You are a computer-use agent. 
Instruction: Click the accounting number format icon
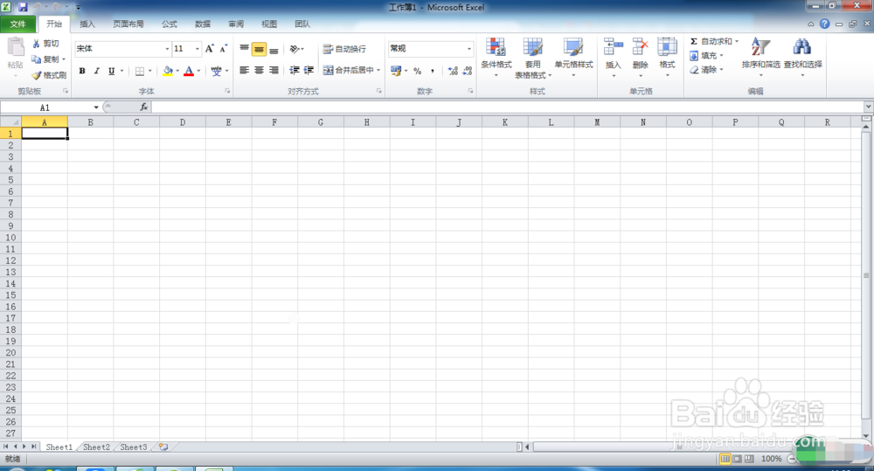(396, 71)
